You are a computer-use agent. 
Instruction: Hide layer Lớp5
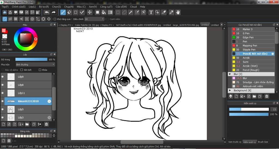(2, 109)
